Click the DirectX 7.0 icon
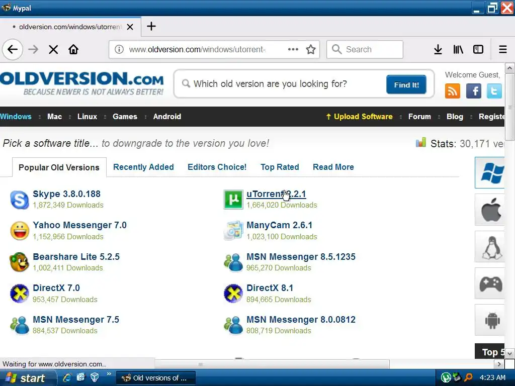The height and width of the screenshot is (386, 515). (x=20, y=294)
